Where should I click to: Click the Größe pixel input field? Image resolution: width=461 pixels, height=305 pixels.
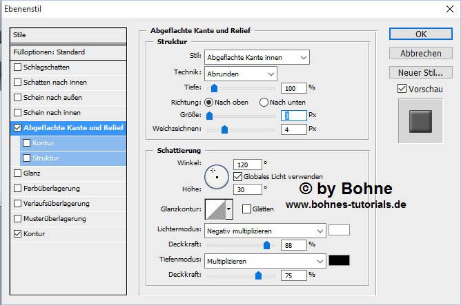pyautogui.click(x=293, y=116)
